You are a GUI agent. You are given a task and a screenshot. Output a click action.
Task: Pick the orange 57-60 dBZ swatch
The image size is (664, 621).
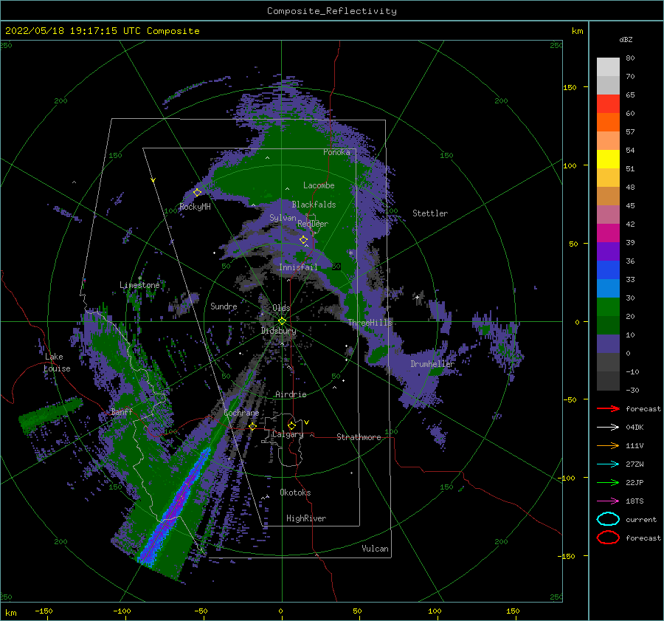pos(608,123)
